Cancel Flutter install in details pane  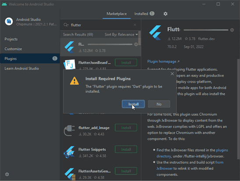pos(232,30)
